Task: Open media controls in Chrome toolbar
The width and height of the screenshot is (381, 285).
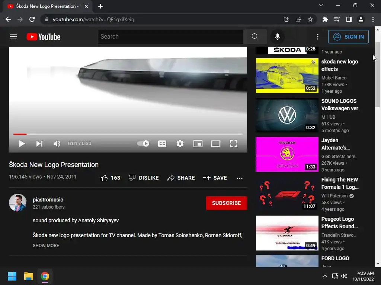Action: point(337,19)
